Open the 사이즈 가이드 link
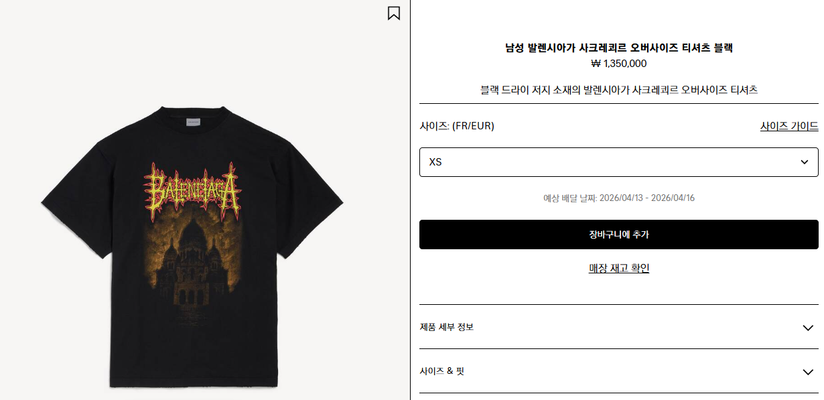824x400 pixels. point(789,126)
